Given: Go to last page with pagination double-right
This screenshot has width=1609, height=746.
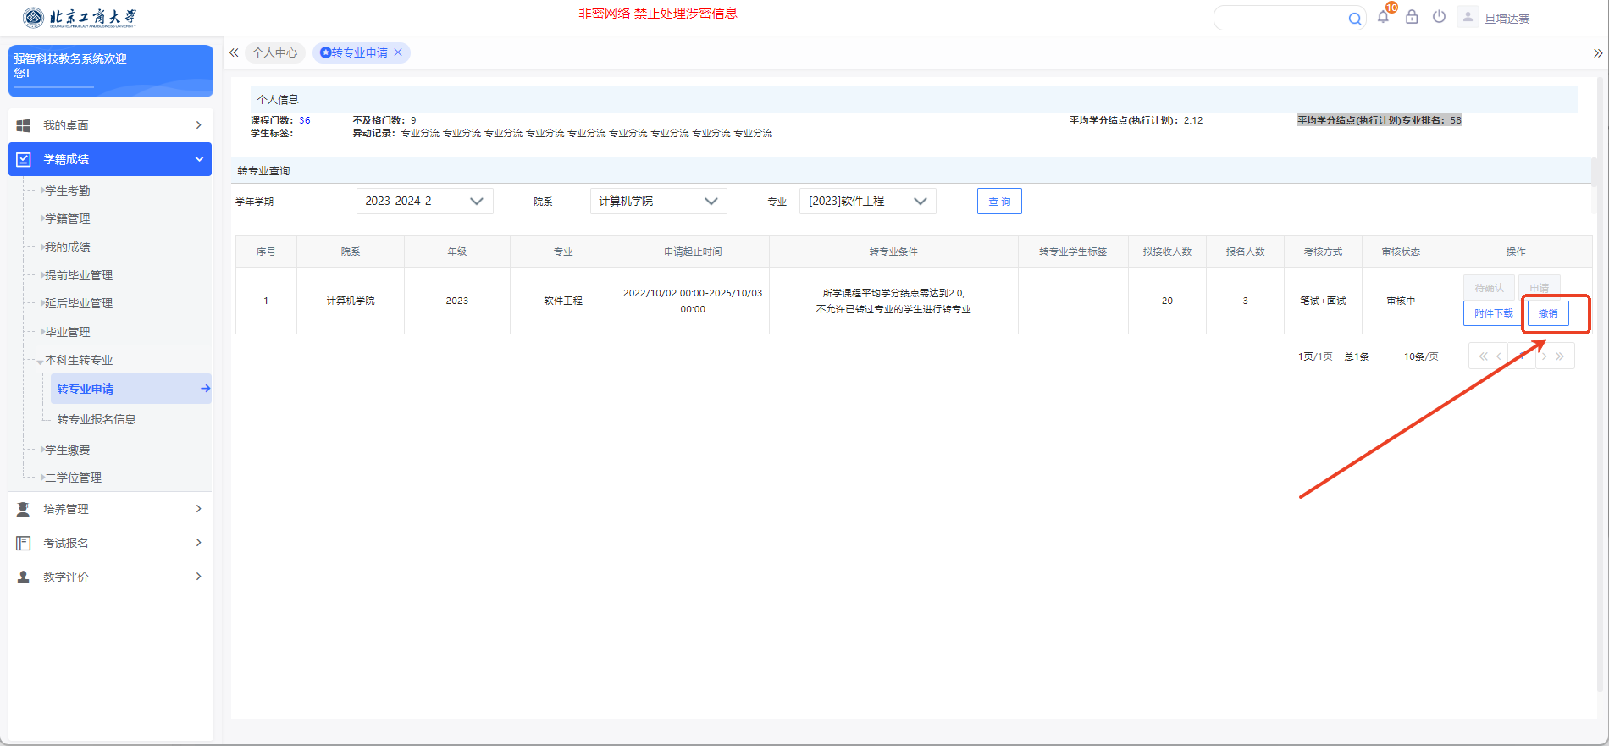Looking at the screenshot, I should pyautogui.click(x=1560, y=356).
